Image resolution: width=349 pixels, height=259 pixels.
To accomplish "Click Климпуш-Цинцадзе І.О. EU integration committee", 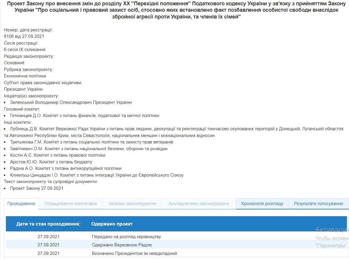I will (x=97, y=175).
